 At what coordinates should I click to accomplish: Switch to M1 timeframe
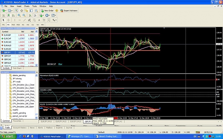[x=4, y=25]
